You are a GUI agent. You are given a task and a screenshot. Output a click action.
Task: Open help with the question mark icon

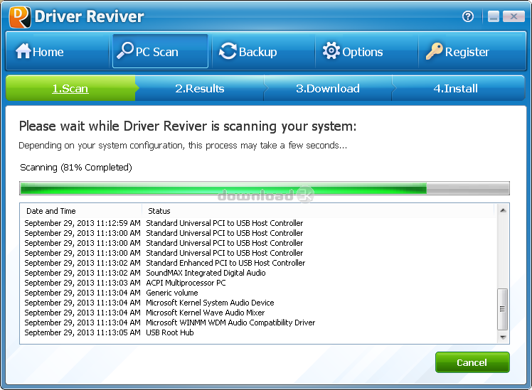[468, 16]
